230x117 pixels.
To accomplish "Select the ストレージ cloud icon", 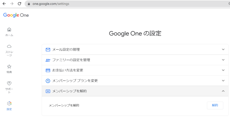I will 9,47.
